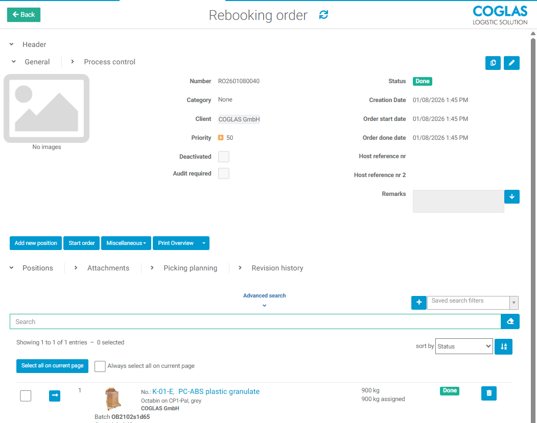Click the refresh icon beside Rebooking order
537x423 pixels.
[x=323, y=15]
